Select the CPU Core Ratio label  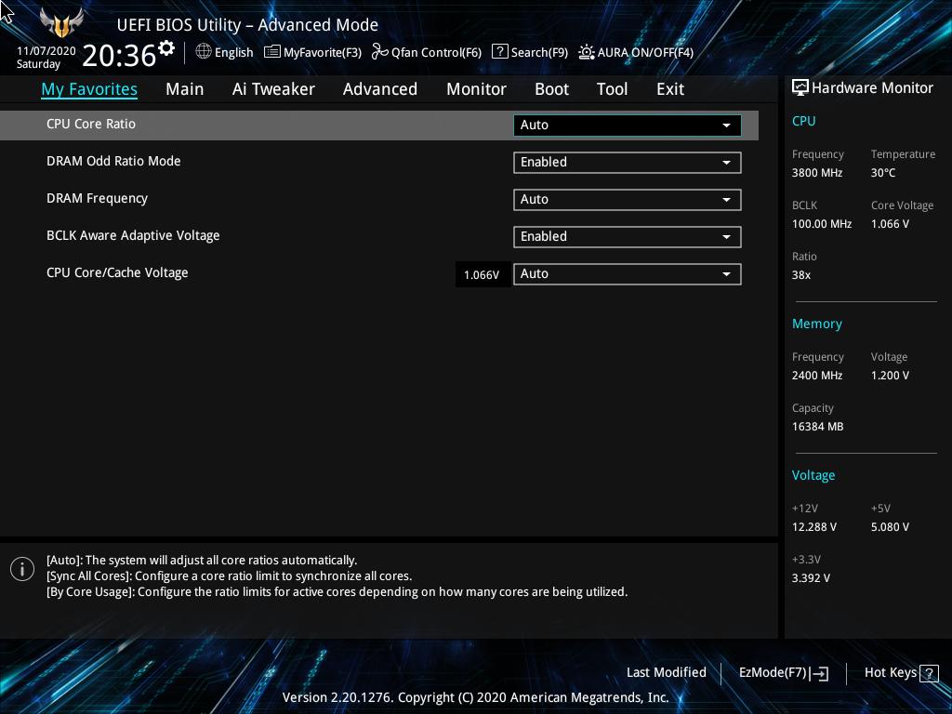coord(91,124)
